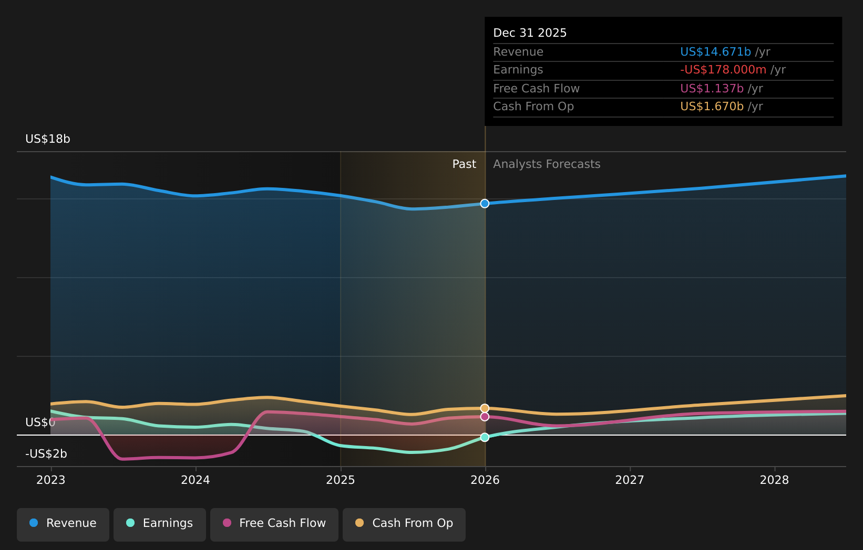Open the Analysts Forecasts view
Image resolution: width=863 pixels, height=550 pixels.
(x=547, y=164)
